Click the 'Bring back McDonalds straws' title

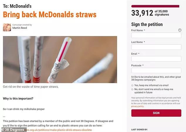point(50,15)
